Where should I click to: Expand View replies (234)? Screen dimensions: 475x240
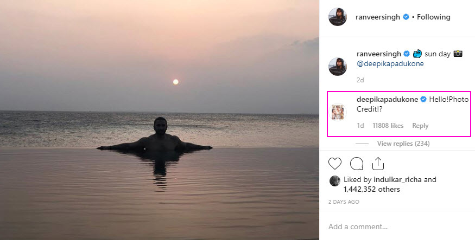coord(403,143)
